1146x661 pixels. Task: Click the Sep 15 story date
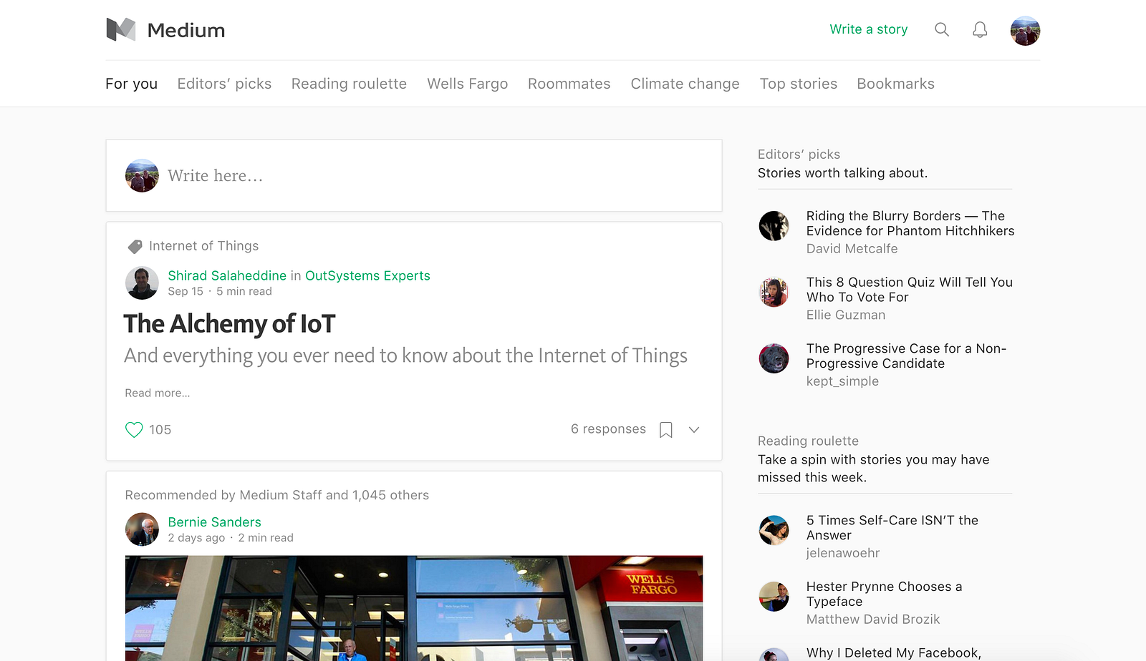186,291
